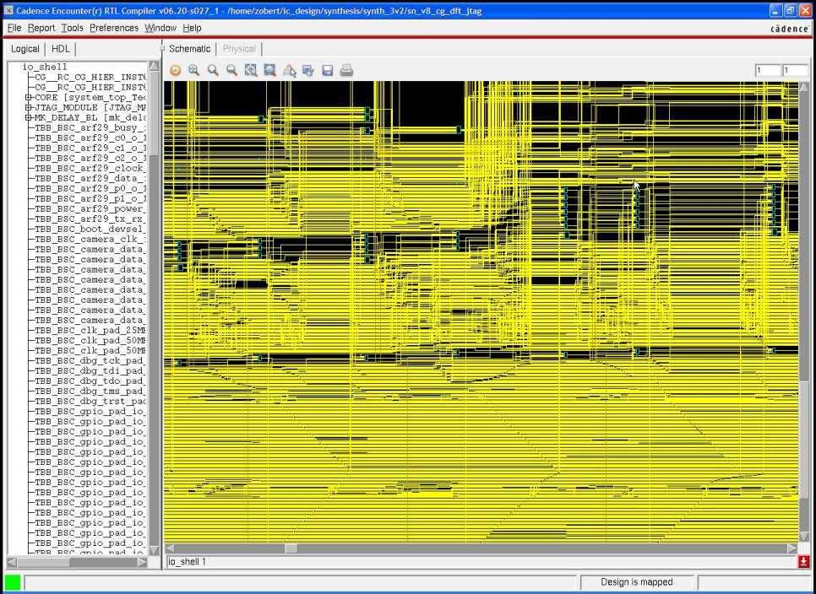Activate the pointer select tool icon
The height and width of the screenshot is (594, 816).
coord(290,71)
